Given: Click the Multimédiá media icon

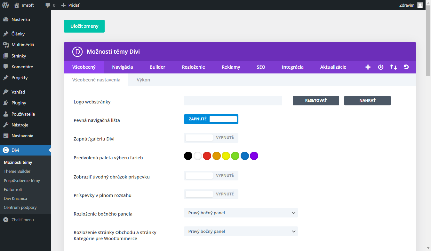Looking at the screenshot, I should (6, 45).
